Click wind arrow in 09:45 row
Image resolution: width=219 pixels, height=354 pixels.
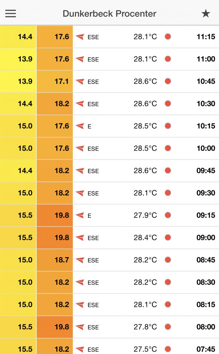[80, 171]
